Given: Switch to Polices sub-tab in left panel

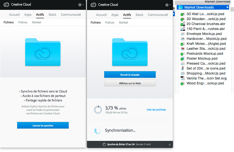Looking at the screenshot, I should tap(23, 22).
